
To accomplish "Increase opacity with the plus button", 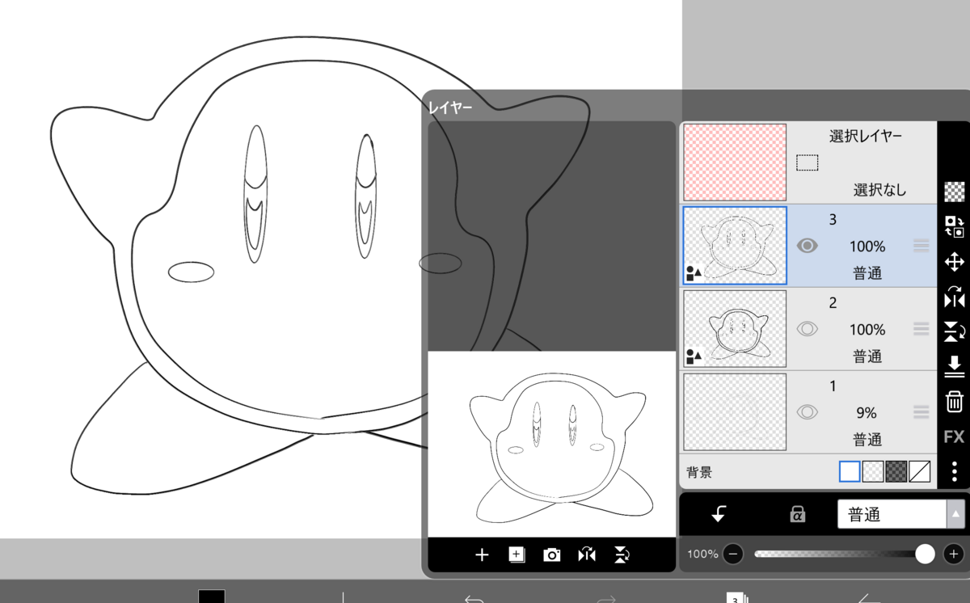I will tap(954, 554).
